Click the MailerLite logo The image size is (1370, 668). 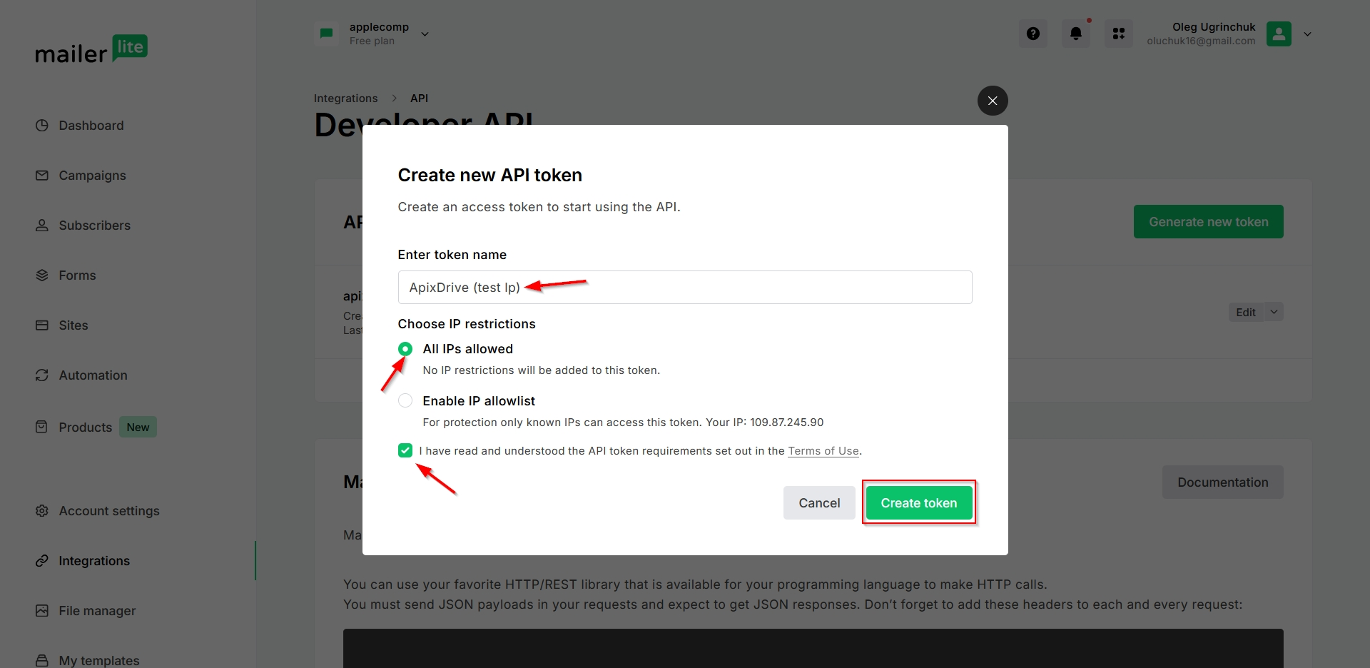pos(91,49)
